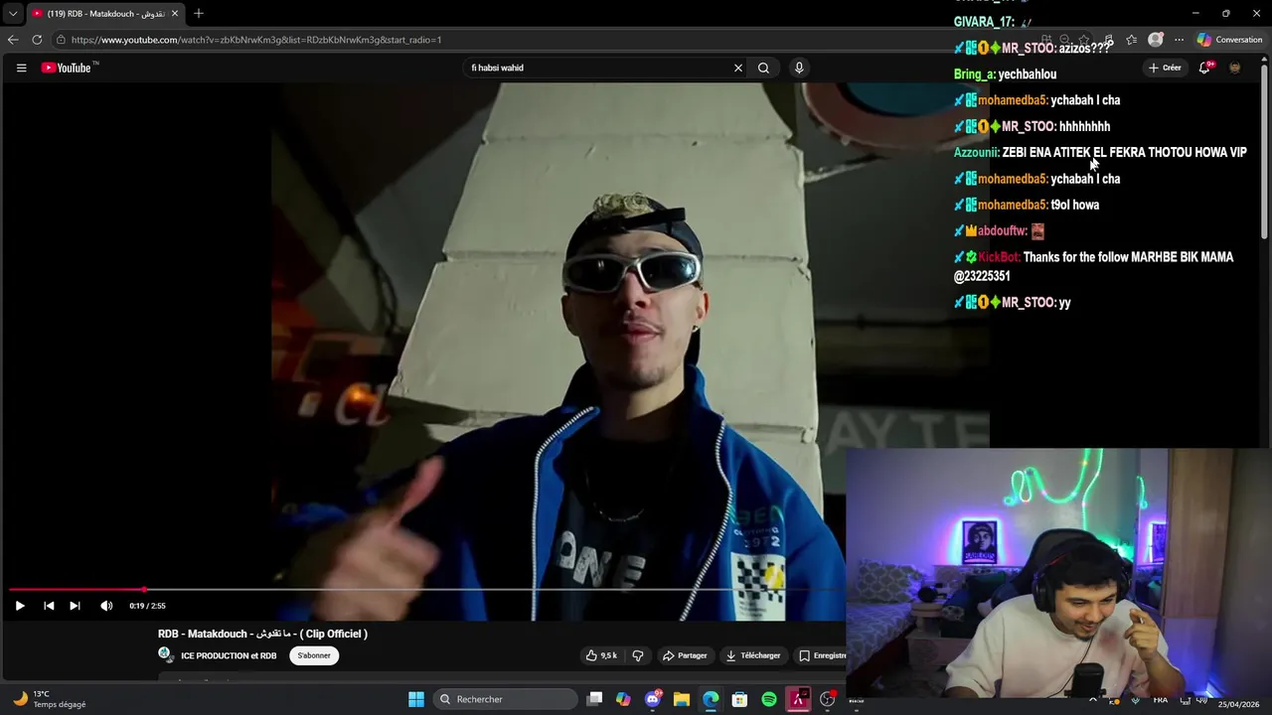Share the video via Partager

(x=685, y=655)
